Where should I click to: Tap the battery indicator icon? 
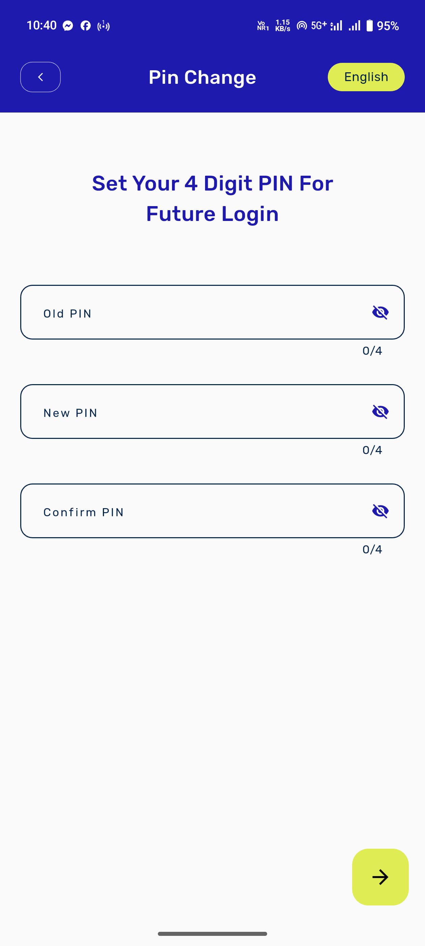370,25
